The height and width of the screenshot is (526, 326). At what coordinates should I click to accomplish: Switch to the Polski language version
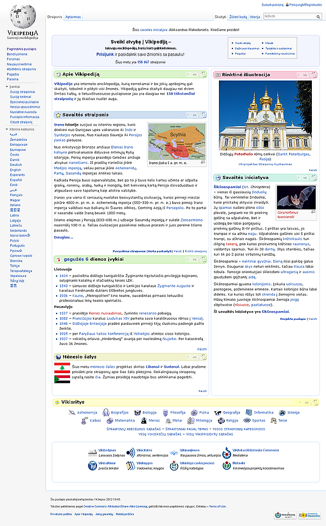15,240
